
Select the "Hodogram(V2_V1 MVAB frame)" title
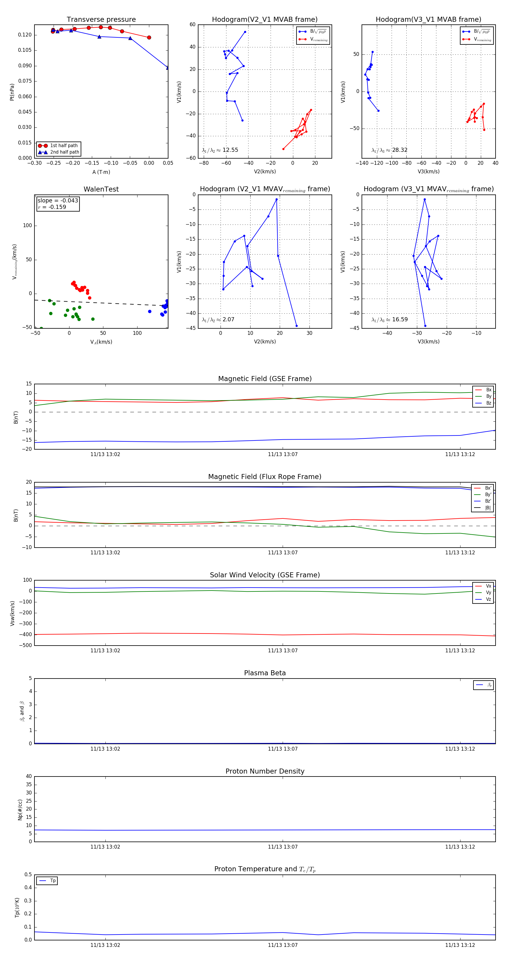(265, 20)
